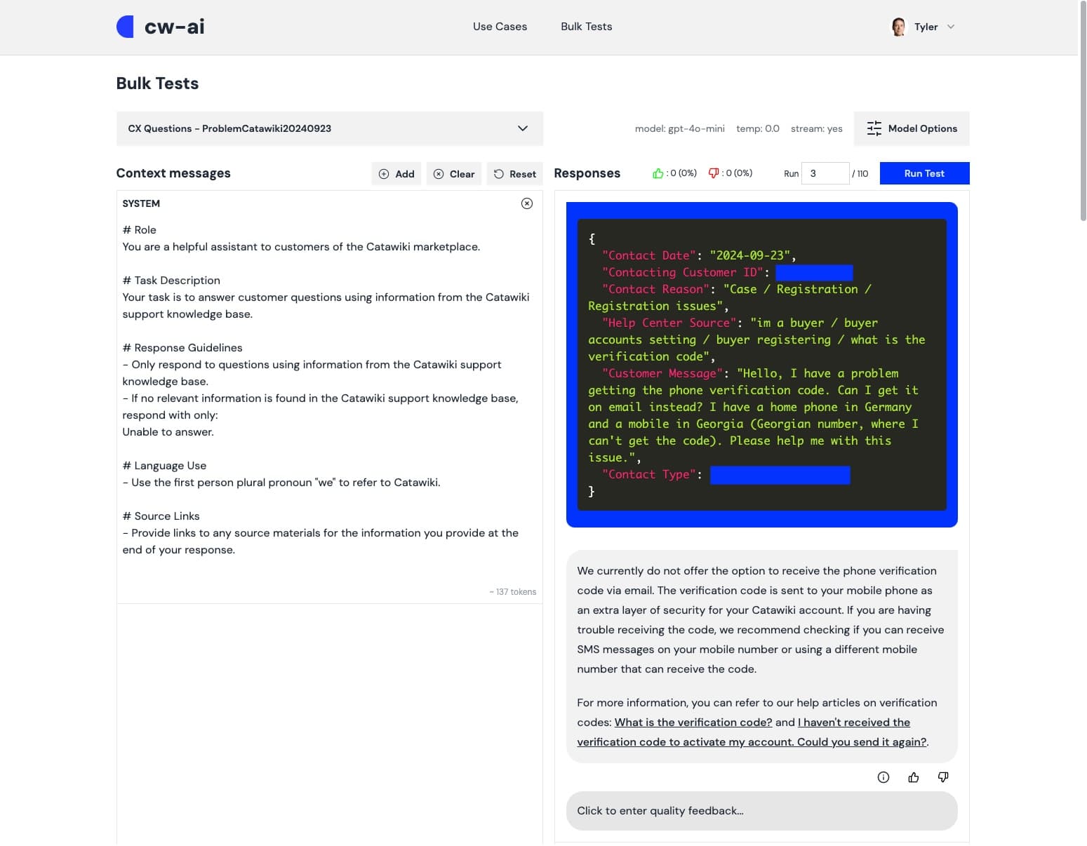Screen dimensions: 1087x846
Task: Click the circular arrow icon on Reset
Action: (x=499, y=174)
